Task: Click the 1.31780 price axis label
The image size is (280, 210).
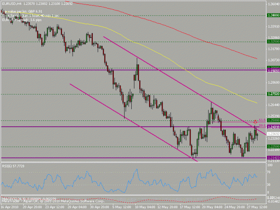Action: click(274, 49)
